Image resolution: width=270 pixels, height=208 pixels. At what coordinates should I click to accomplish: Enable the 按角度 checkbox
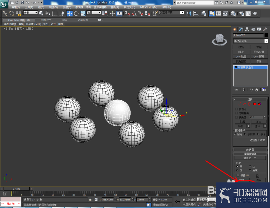pos(236,117)
